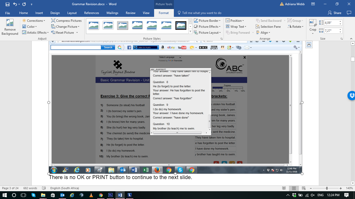Switch to the References tab
355x199 pixels.
[91, 13]
